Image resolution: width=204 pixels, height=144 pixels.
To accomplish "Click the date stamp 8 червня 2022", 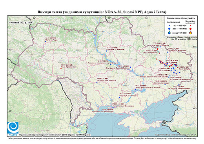I will [21, 22].
